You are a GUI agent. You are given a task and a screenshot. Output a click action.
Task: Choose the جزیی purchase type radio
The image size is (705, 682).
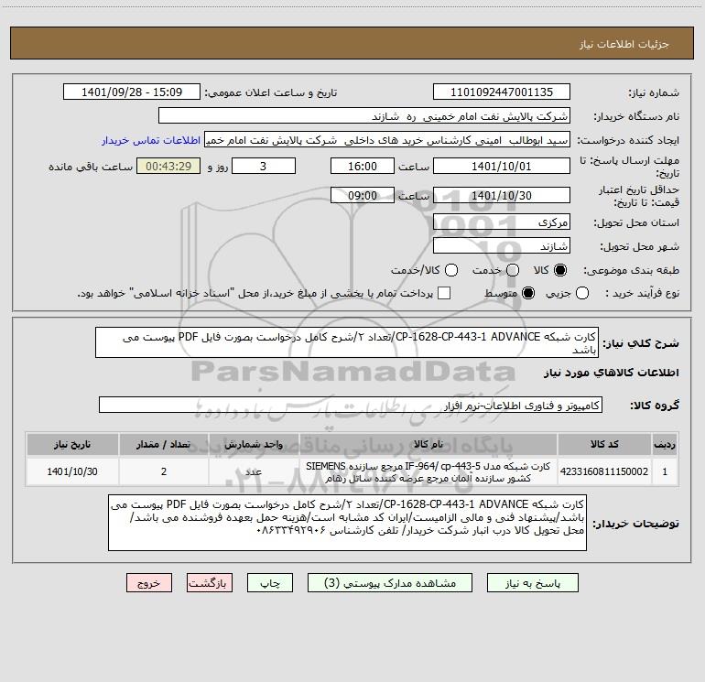tap(582, 293)
